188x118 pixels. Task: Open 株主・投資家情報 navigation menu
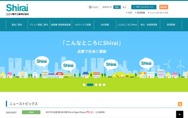149,24
